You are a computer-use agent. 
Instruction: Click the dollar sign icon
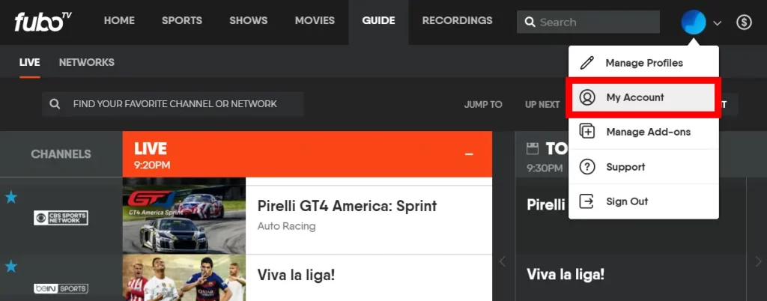click(744, 22)
